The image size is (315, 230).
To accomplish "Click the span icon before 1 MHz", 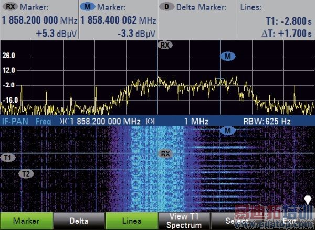I will 150,122.
